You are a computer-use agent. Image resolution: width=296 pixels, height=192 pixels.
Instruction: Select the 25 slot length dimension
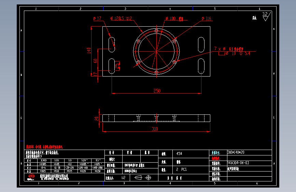tap(117, 66)
